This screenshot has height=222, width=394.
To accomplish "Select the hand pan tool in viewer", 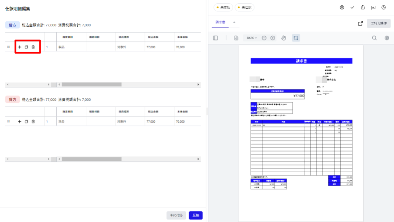I will click(x=283, y=38).
